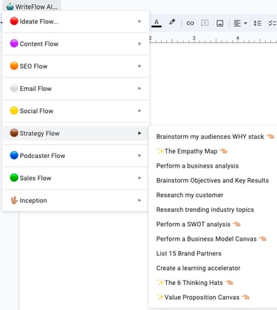Open the Inception submenu
The width and height of the screenshot is (277, 310).
[75, 201]
